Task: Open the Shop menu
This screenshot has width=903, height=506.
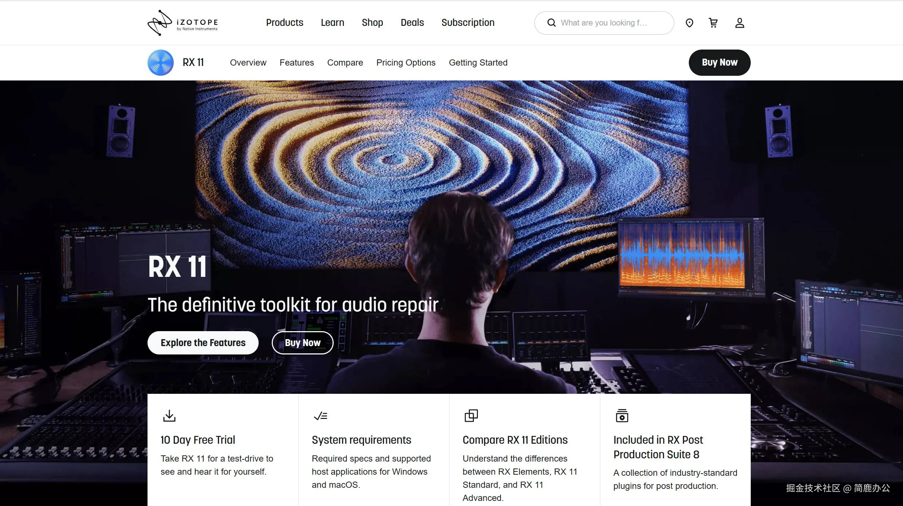Action: (x=372, y=23)
